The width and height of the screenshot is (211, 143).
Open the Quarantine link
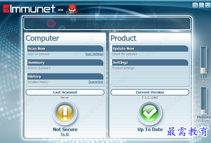click(96, 82)
